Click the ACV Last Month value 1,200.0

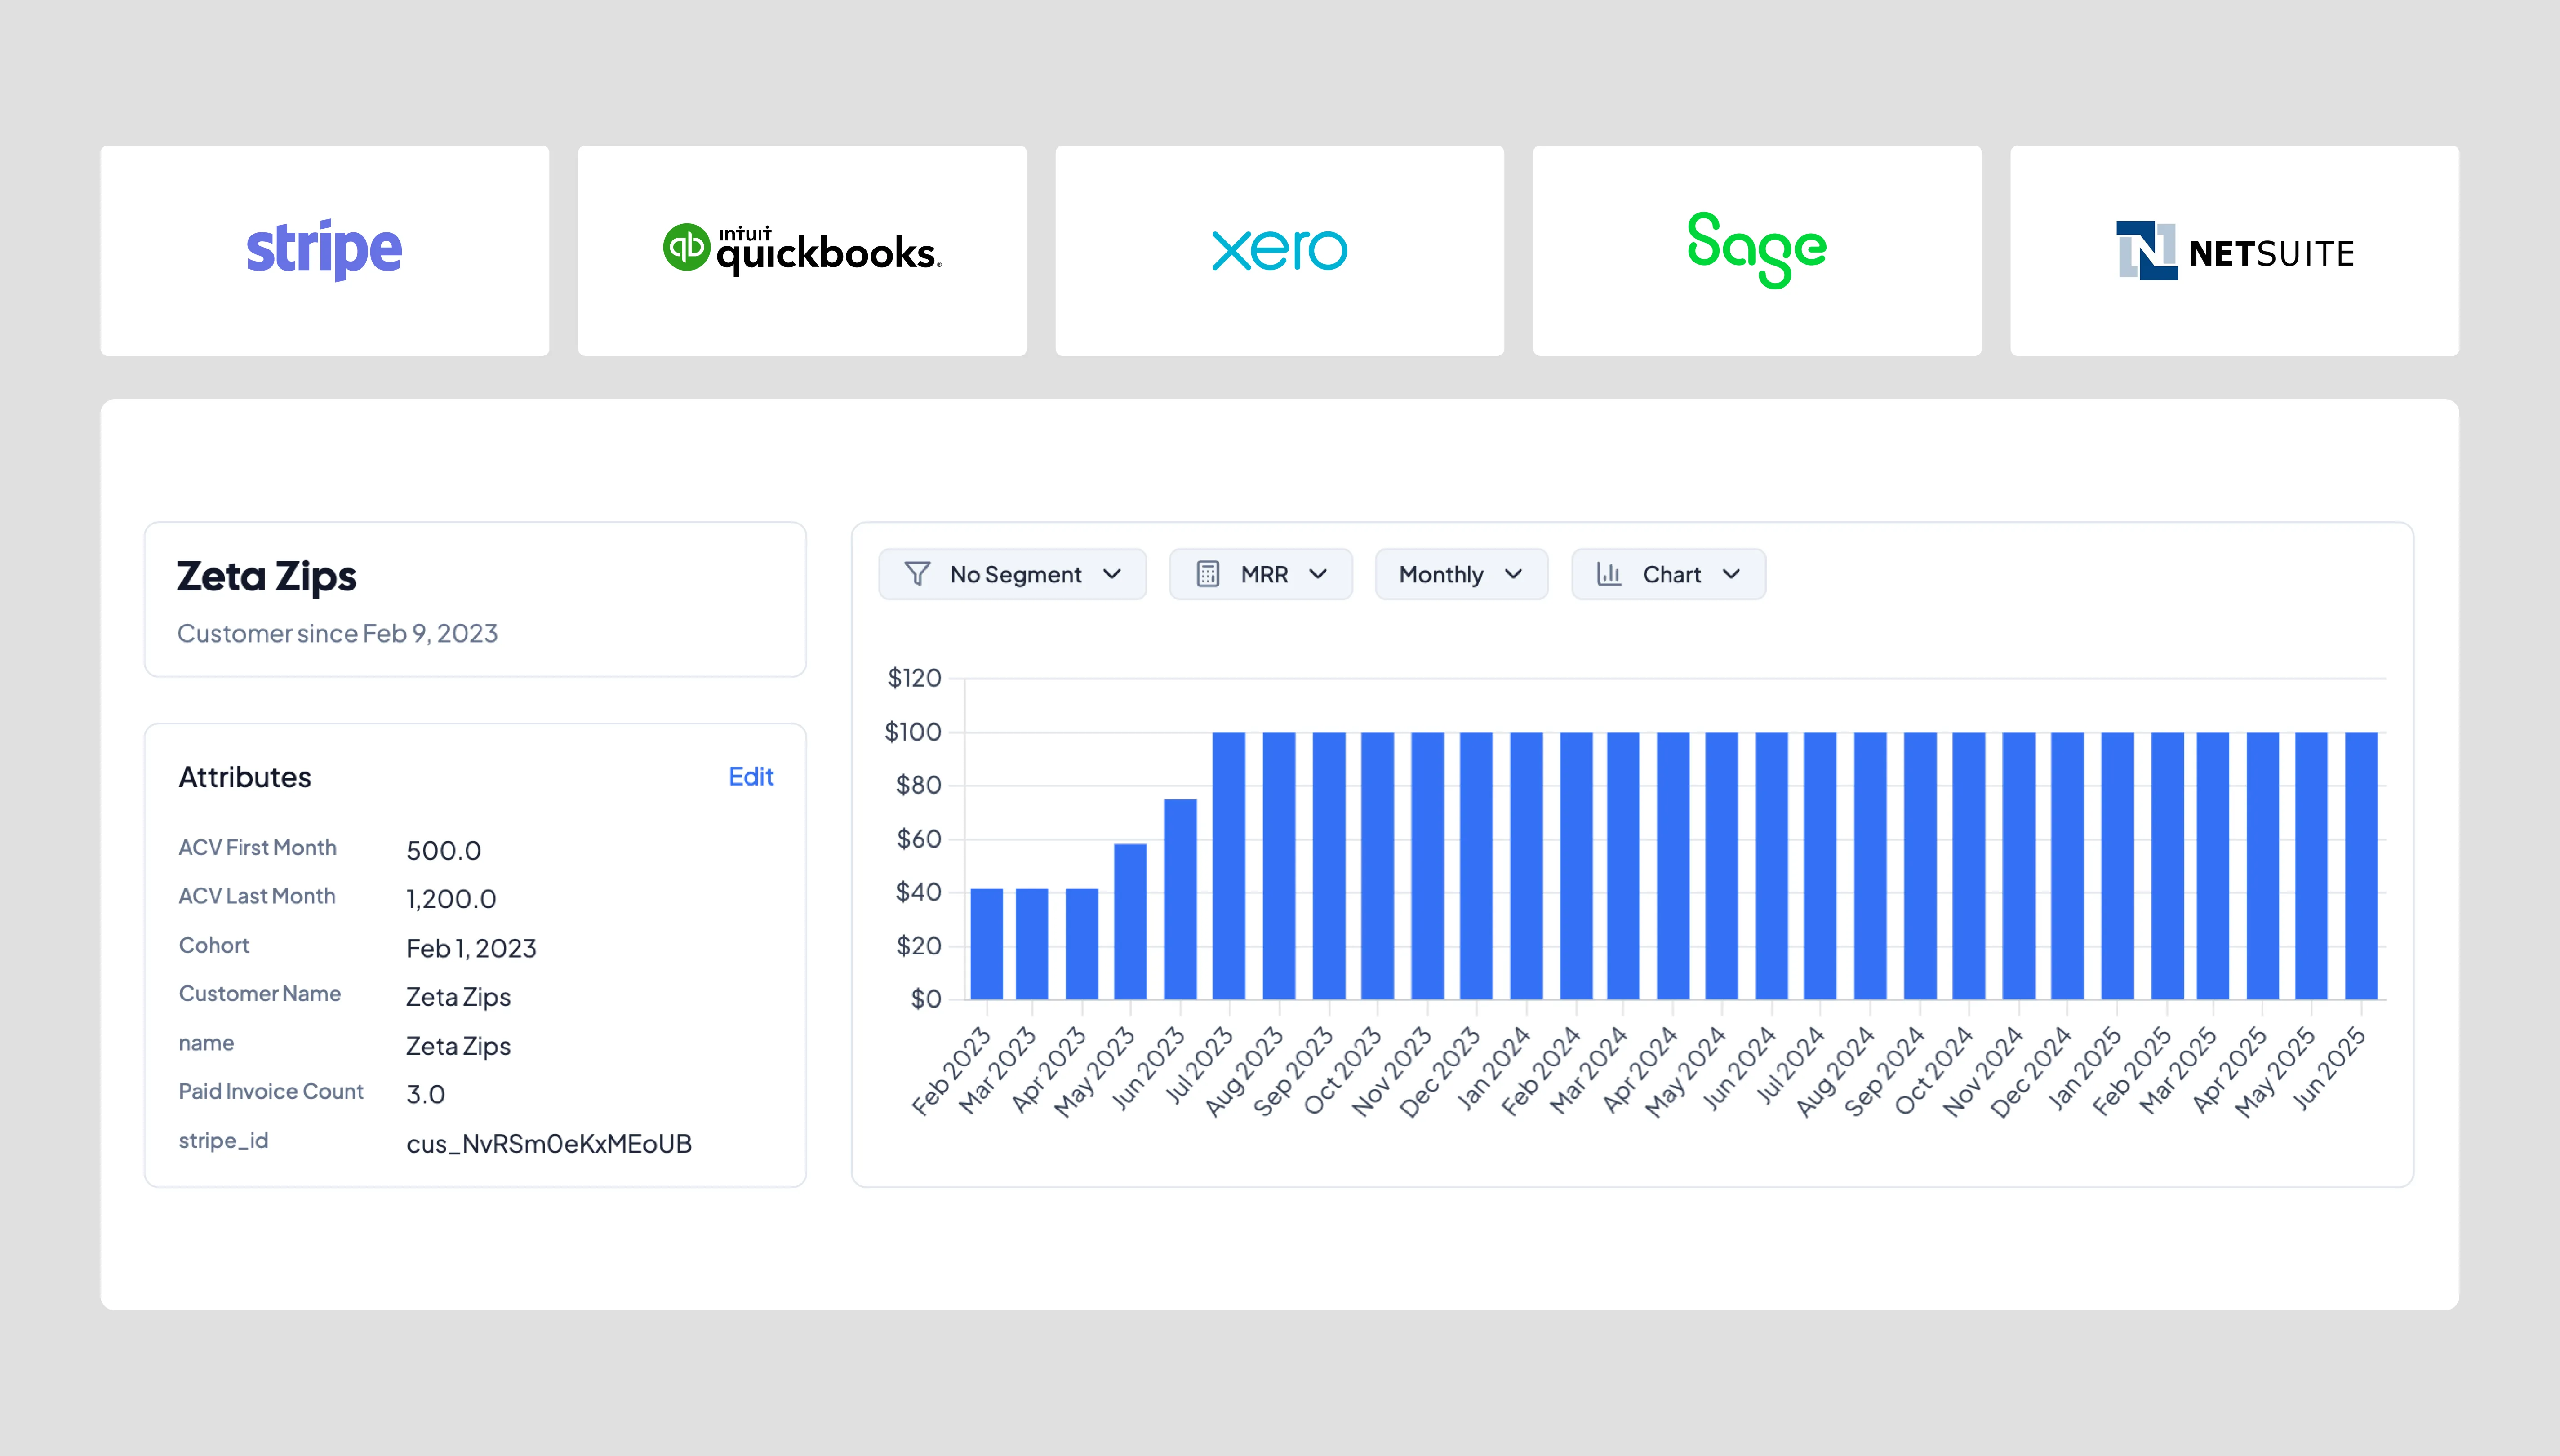pos(451,899)
